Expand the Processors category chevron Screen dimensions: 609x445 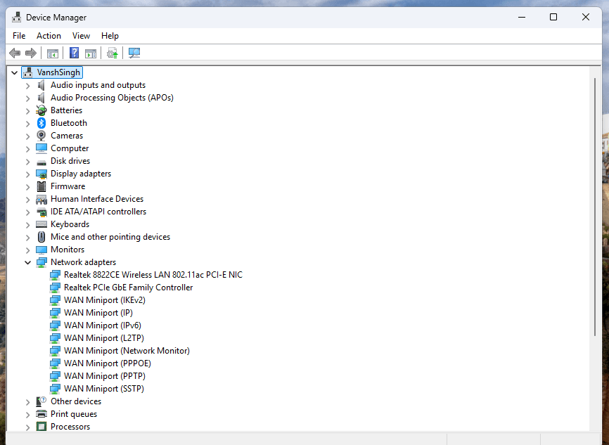(27, 427)
